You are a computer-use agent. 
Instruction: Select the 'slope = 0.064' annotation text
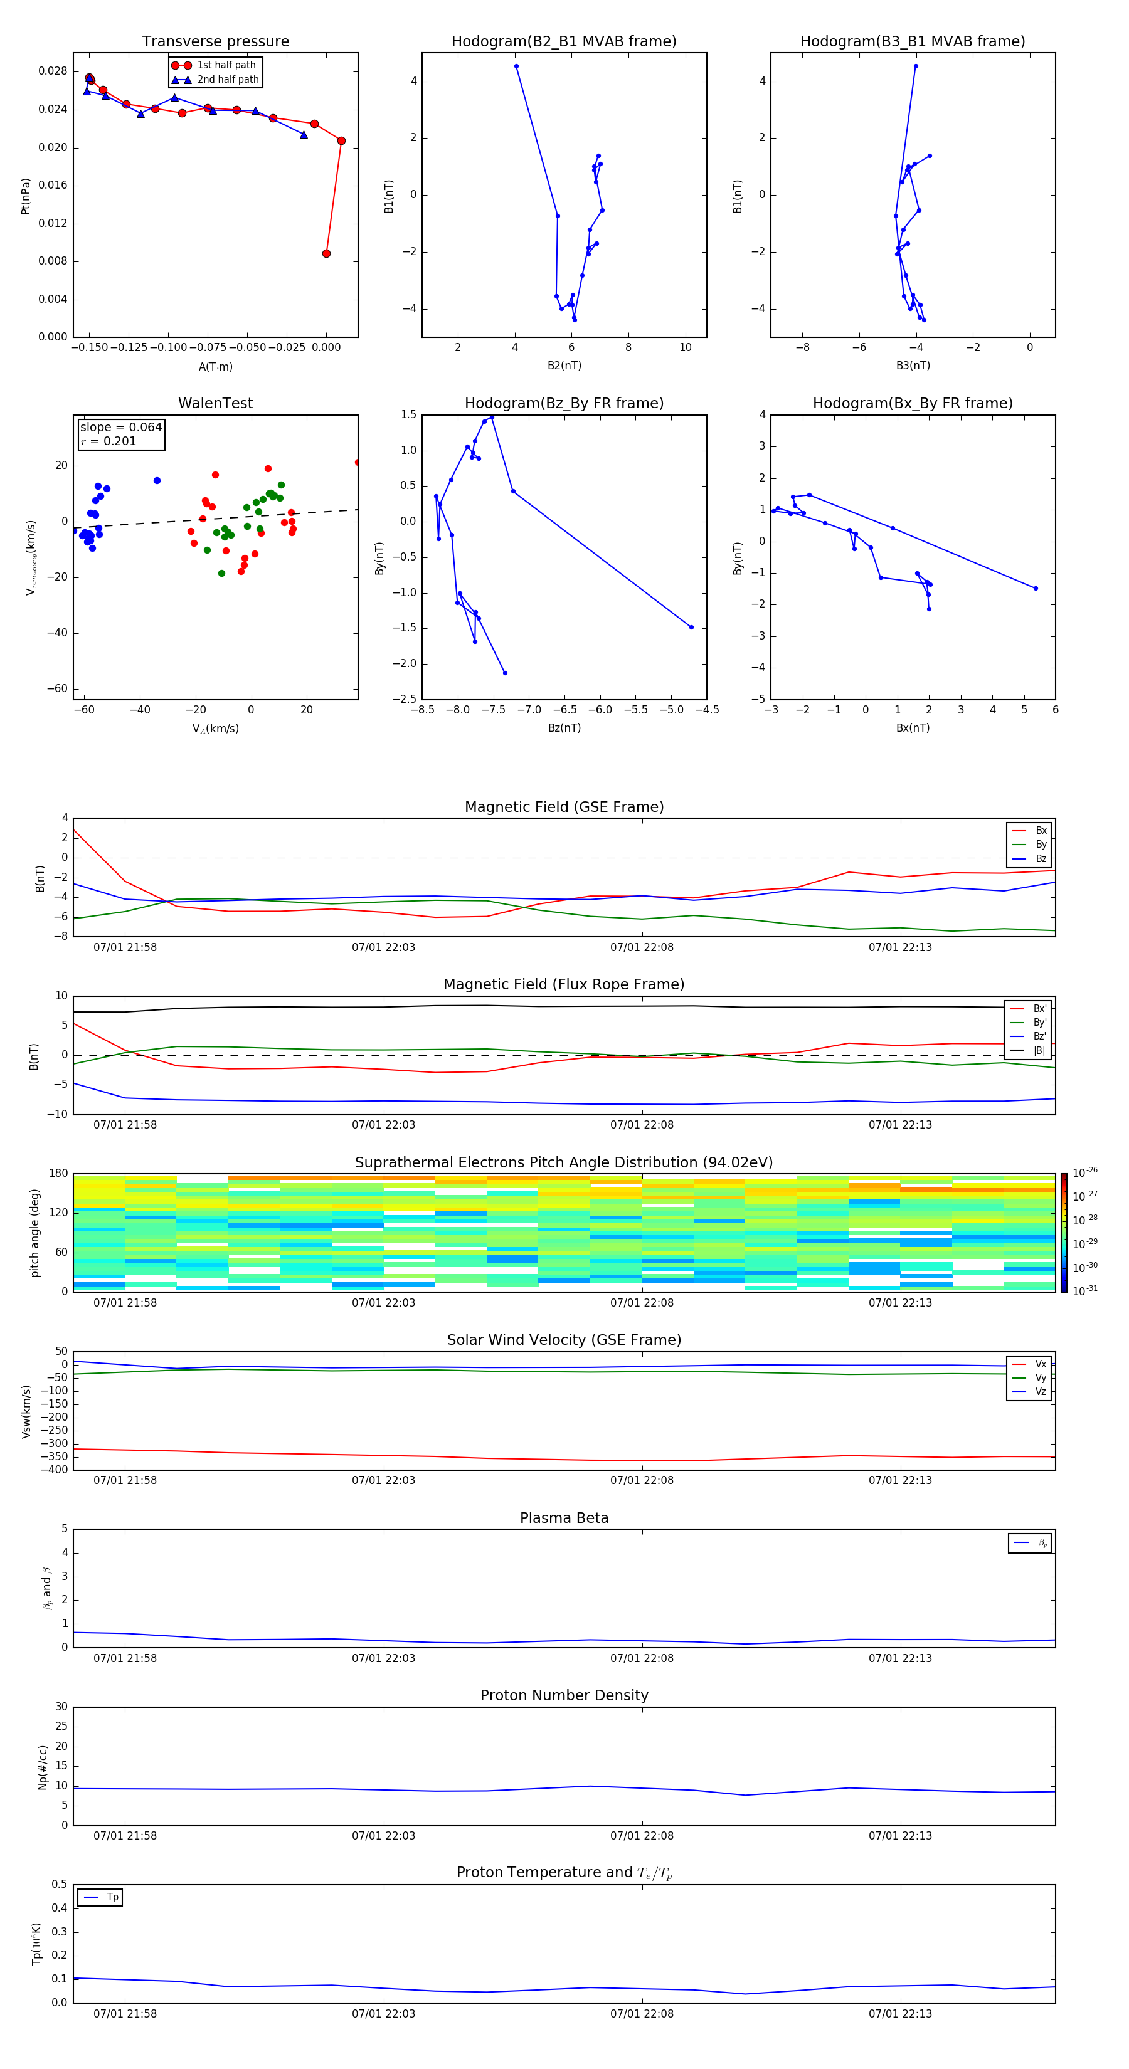click(120, 428)
